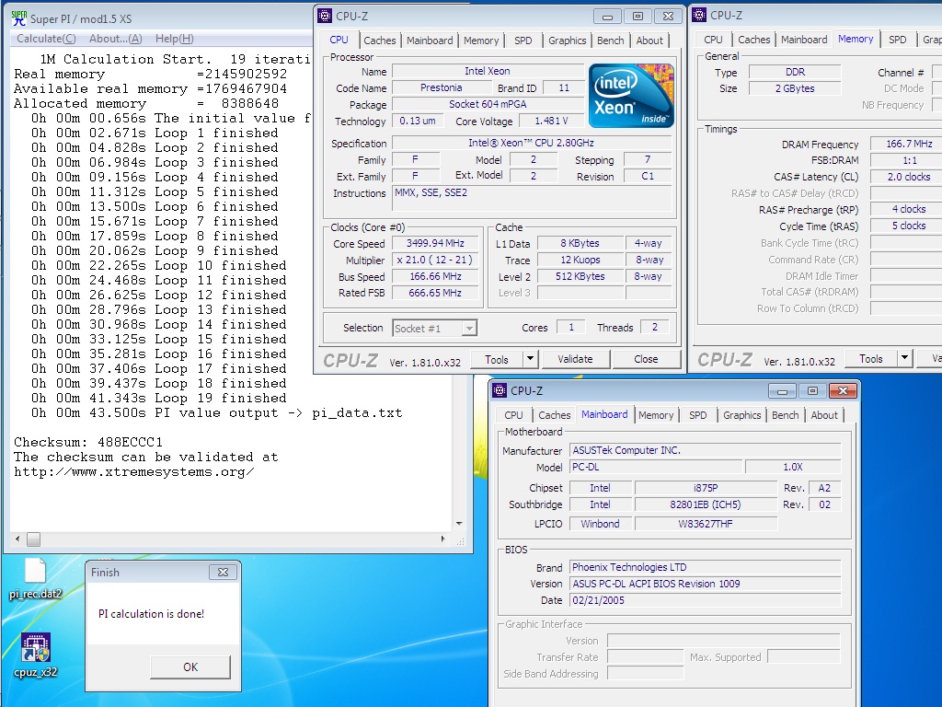Click left arrow of Super PI horizontal scrollbar
The image size is (942, 707).
coord(17,539)
